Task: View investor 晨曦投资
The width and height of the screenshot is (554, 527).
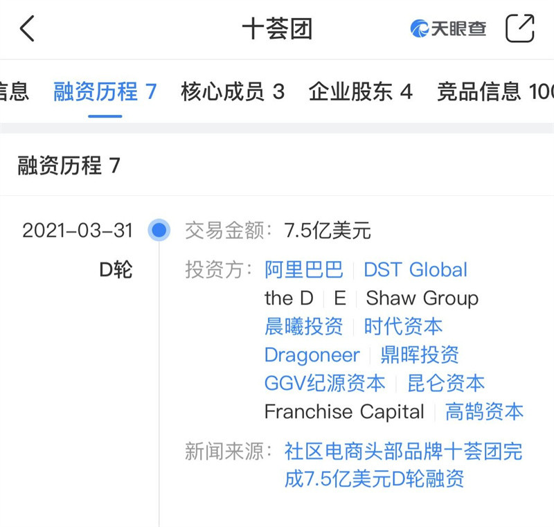Action: point(303,326)
